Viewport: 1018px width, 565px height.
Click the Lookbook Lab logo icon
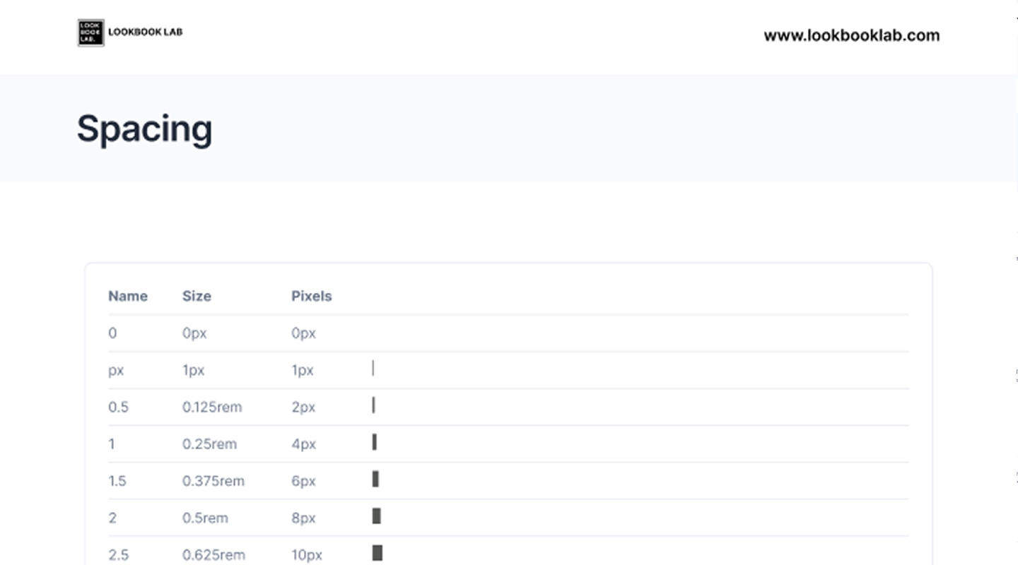[90, 32]
